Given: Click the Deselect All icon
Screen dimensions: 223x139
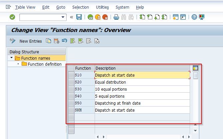Looking at the screenshot, I should 89,41.
